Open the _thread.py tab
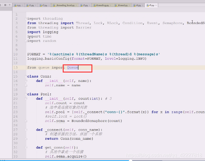 tap(122, 5)
